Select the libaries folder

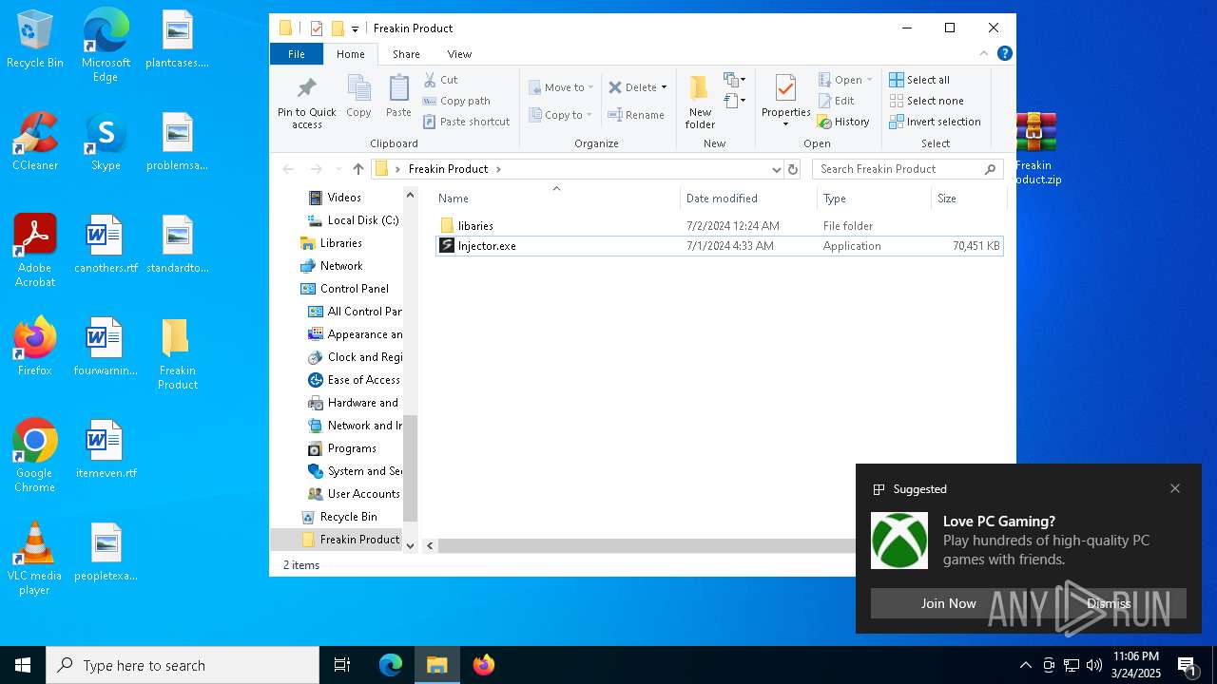coord(720,226)
